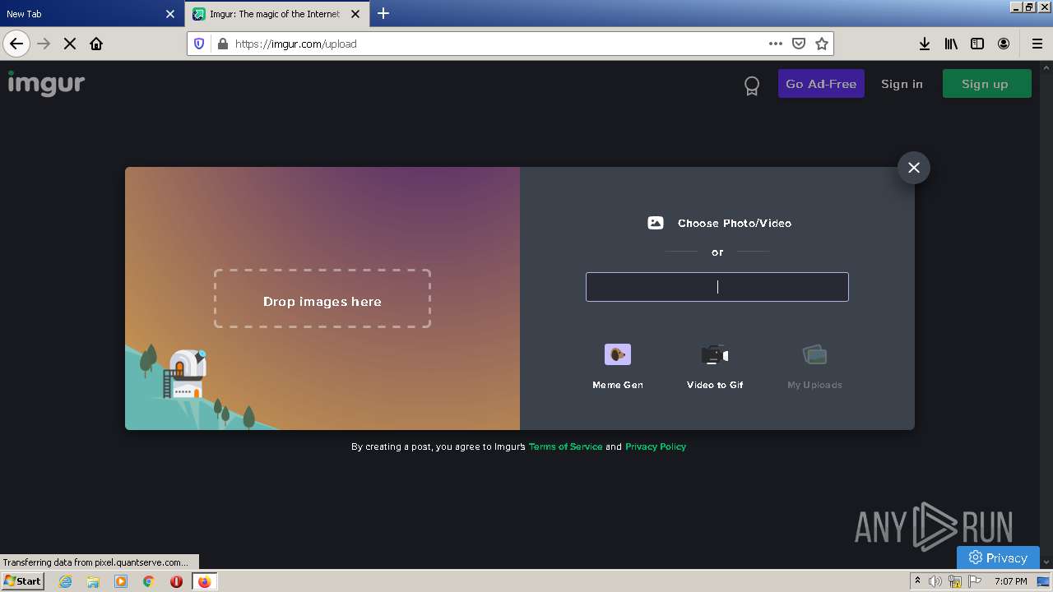The image size is (1053, 592).
Task: Click Firefox taskbar button
Action: click(x=204, y=581)
